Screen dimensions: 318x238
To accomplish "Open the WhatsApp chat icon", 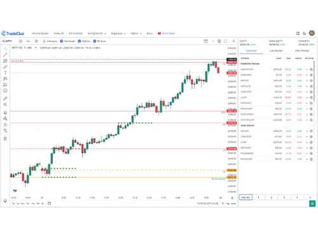I will (x=312, y=204).
